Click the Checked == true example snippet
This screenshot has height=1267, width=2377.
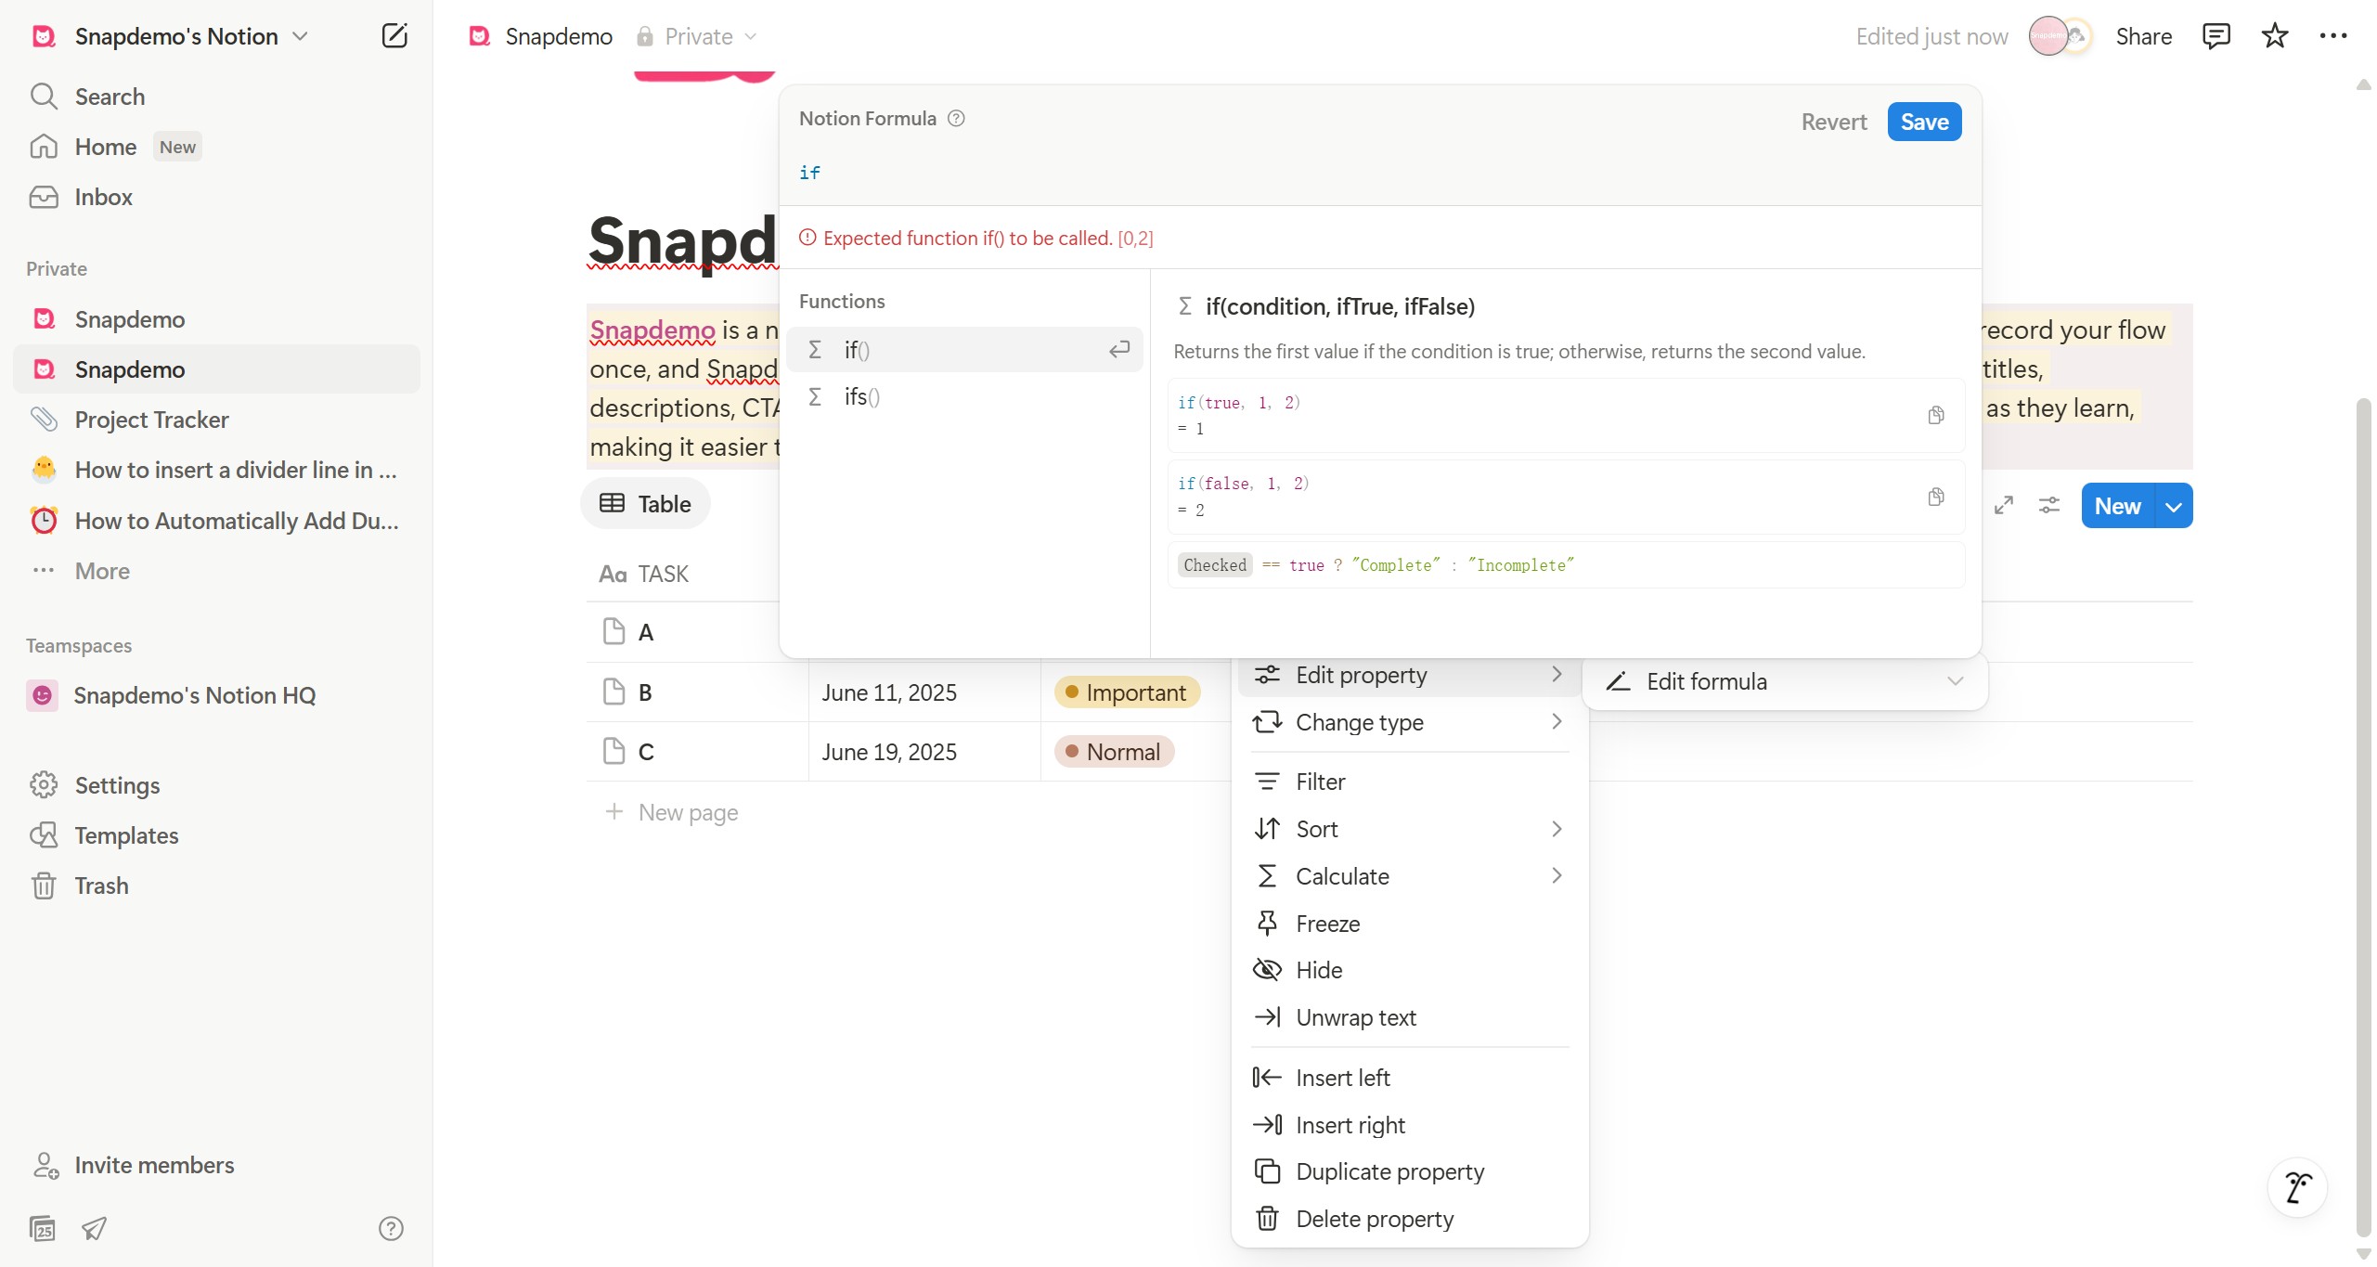coord(1565,564)
